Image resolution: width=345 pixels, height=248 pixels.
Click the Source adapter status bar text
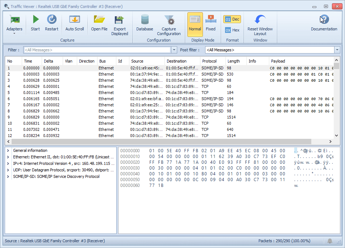coord(55,241)
